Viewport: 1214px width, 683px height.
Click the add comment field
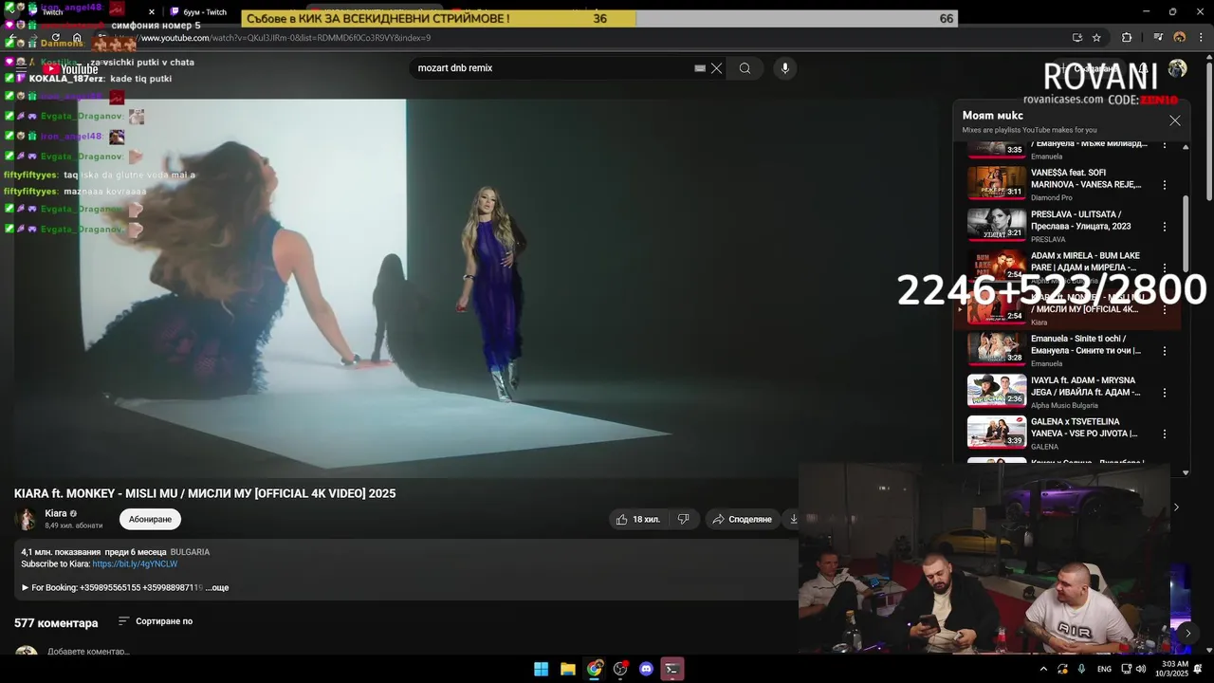(x=88, y=652)
